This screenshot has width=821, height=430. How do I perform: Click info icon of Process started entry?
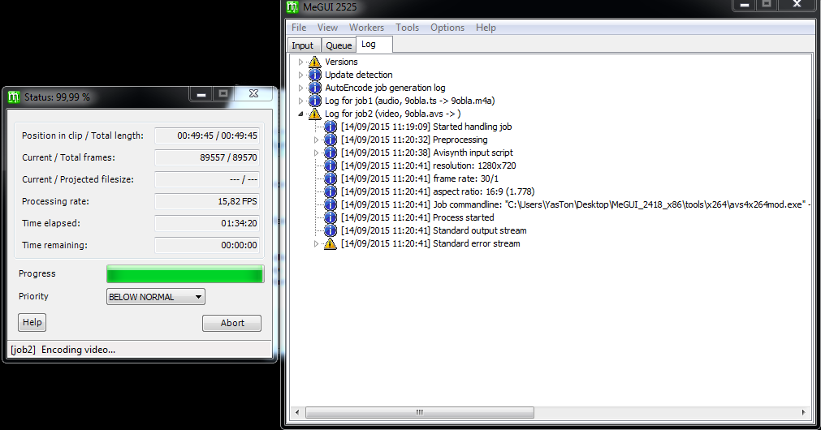[331, 217]
